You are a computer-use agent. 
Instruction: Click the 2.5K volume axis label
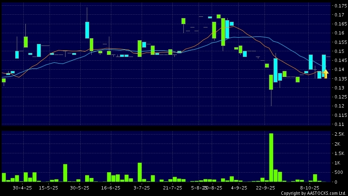(x=339, y=134)
